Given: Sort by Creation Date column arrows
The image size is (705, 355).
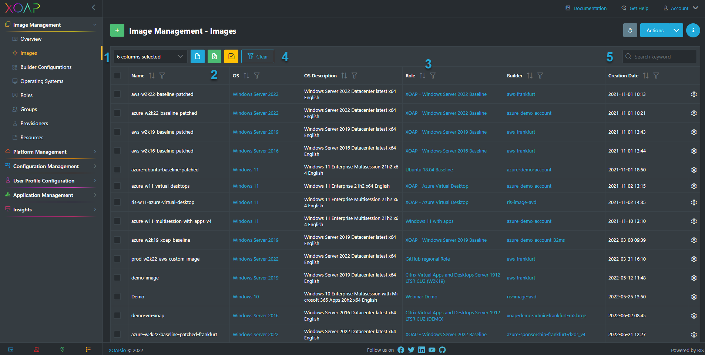Looking at the screenshot, I should pyautogui.click(x=645, y=76).
